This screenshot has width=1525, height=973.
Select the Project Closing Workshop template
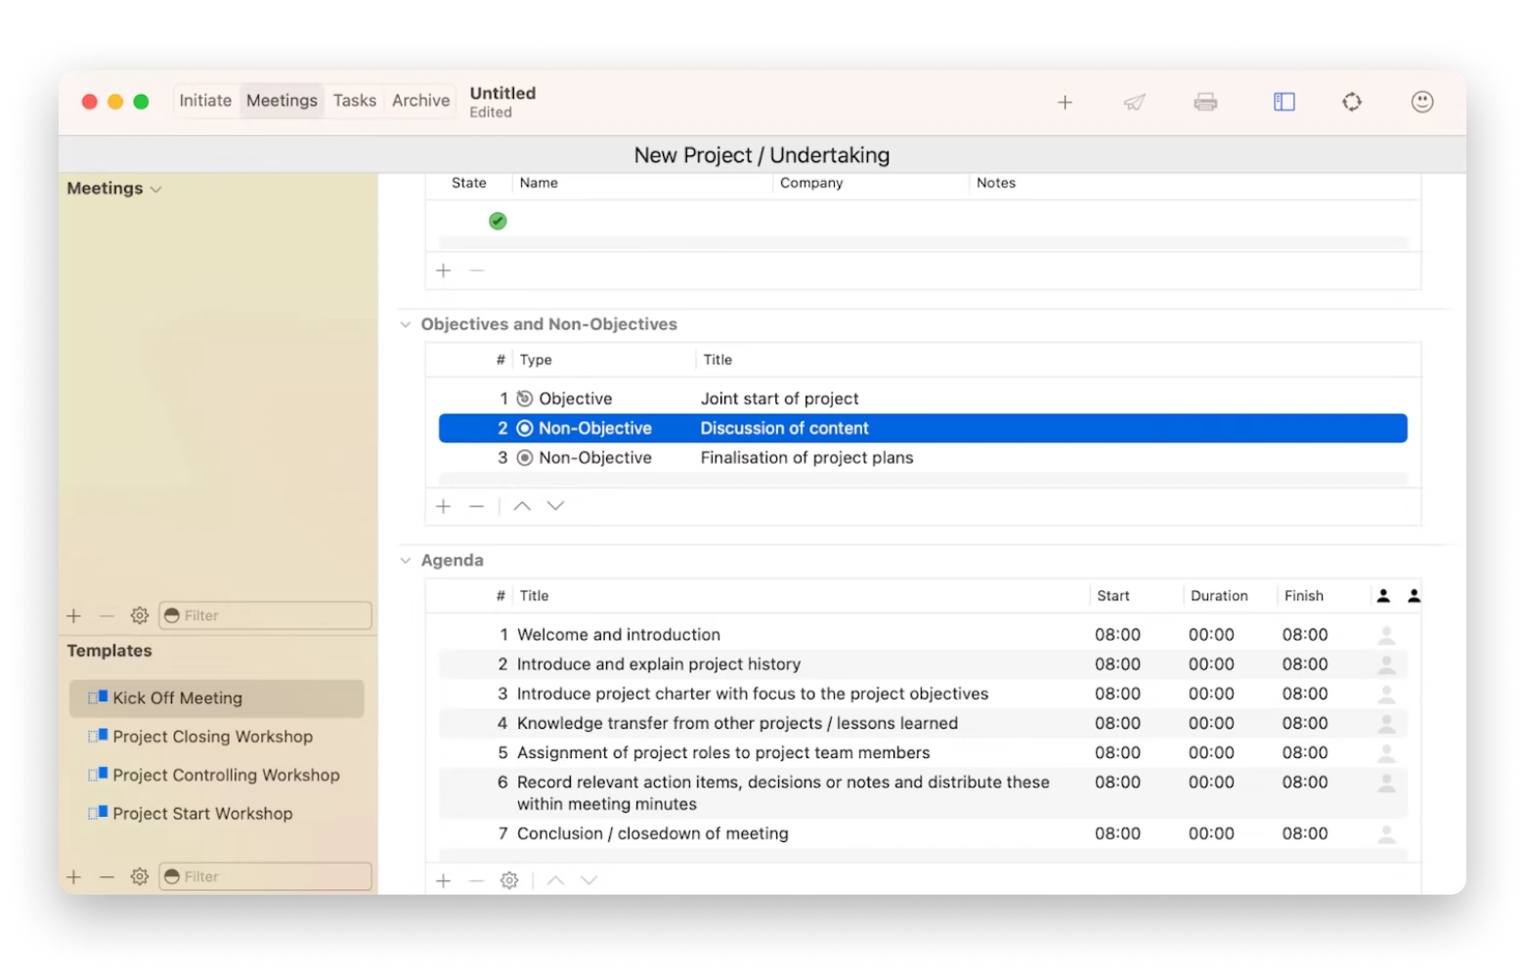pyautogui.click(x=217, y=737)
